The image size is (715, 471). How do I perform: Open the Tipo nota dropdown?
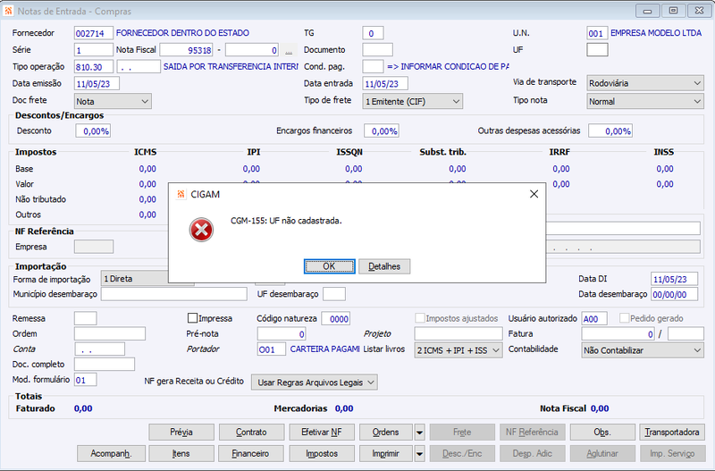point(644,101)
